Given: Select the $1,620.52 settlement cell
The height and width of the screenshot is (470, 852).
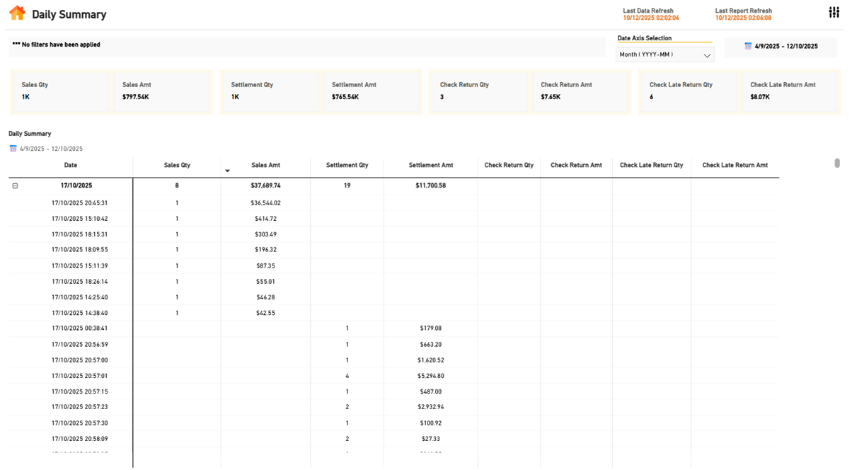Looking at the screenshot, I should (x=430, y=360).
